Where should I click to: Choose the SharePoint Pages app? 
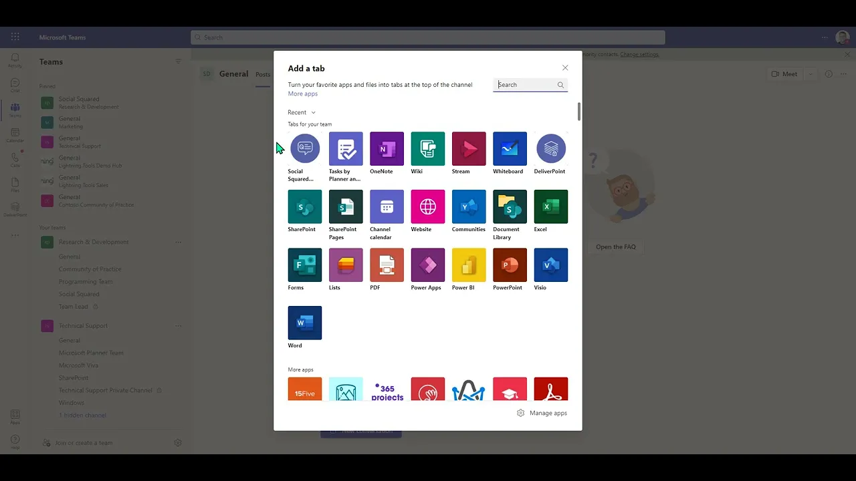346,206
